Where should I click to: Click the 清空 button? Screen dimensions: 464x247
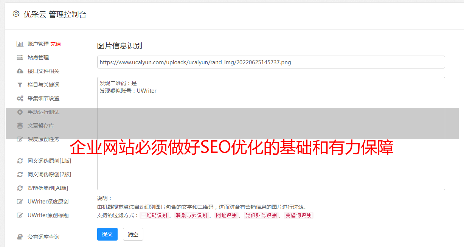(133, 234)
